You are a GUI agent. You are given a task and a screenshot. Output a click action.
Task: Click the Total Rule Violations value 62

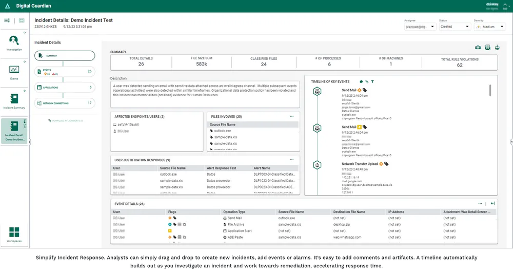[460, 65]
